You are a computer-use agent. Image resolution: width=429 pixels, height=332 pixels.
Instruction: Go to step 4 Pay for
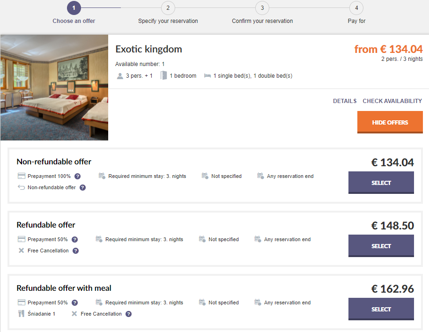pos(356,8)
